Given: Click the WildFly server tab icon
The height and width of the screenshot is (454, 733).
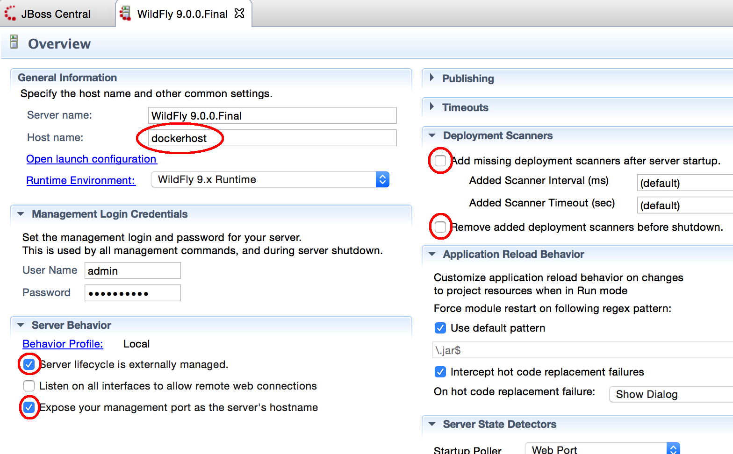Looking at the screenshot, I should (125, 13).
